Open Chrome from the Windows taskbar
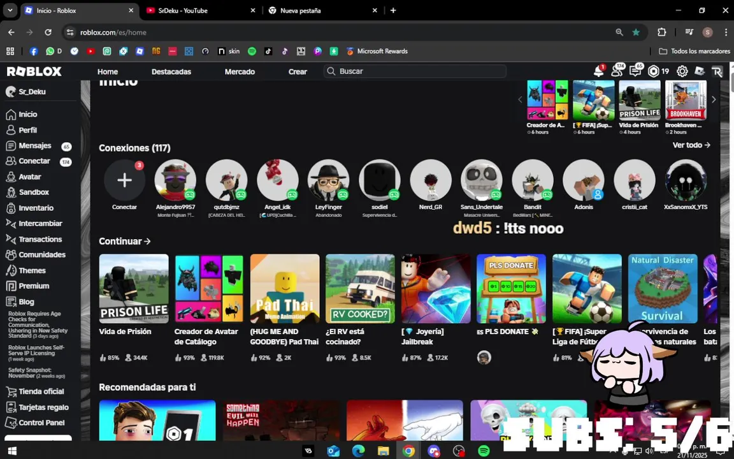The height and width of the screenshot is (459, 734). [408, 451]
